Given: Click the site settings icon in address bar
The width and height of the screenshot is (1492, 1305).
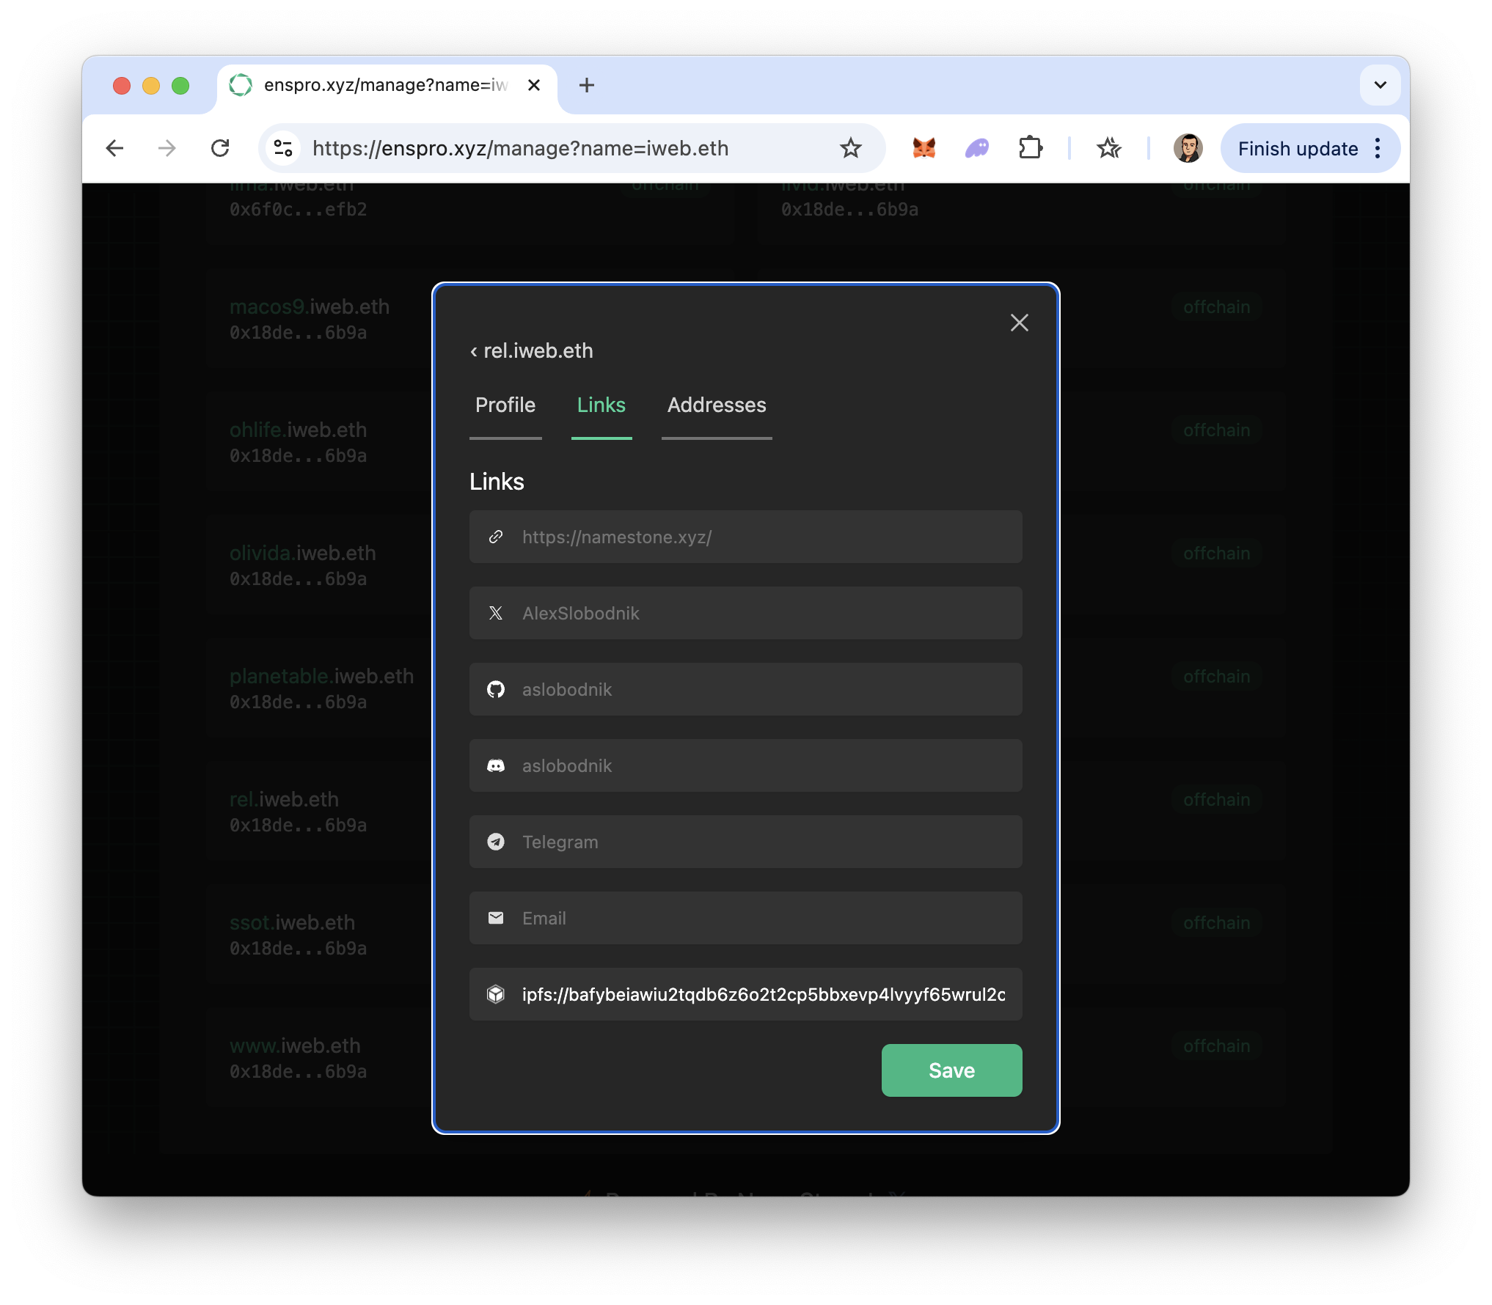Looking at the screenshot, I should pyautogui.click(x=283, y=148).
